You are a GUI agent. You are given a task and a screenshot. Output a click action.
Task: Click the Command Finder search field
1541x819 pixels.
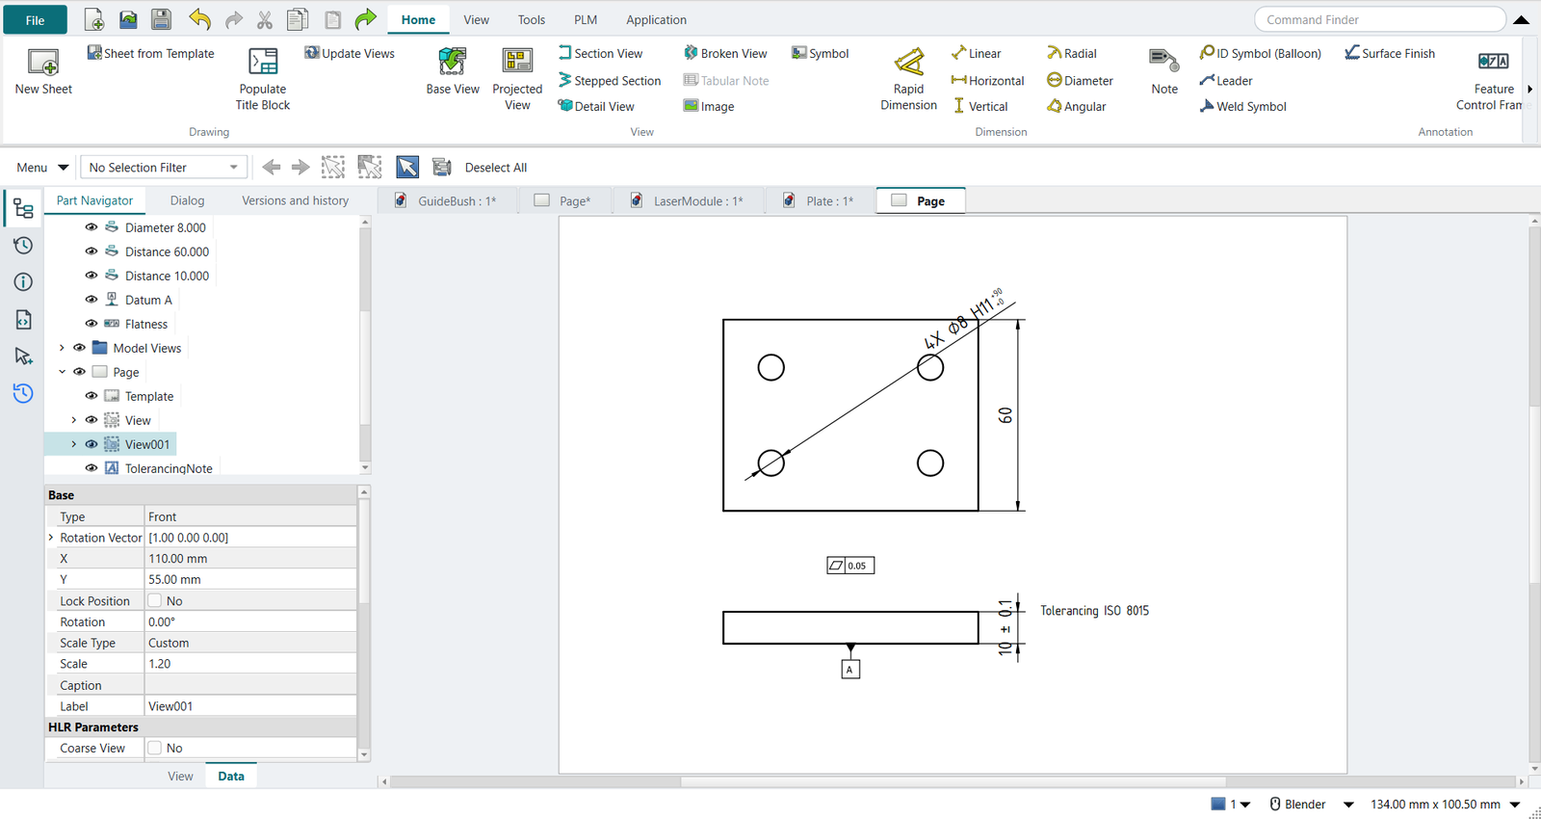[x=1379, y=19]
